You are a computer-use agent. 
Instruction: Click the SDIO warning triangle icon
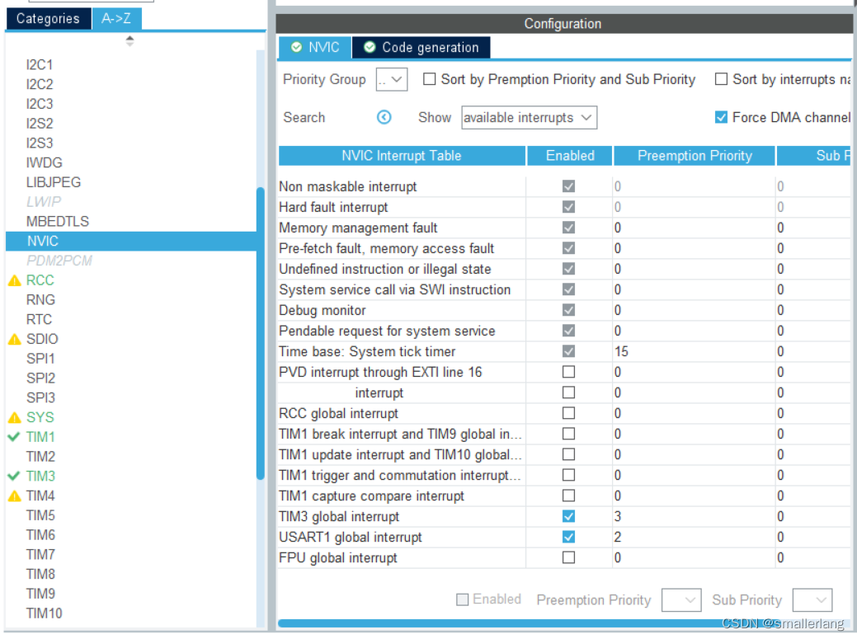[15, 339]
